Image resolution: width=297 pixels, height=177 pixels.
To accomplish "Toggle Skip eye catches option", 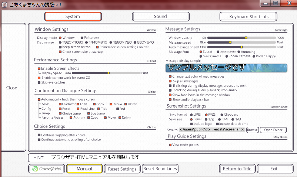I will click(x=39, y=83).
